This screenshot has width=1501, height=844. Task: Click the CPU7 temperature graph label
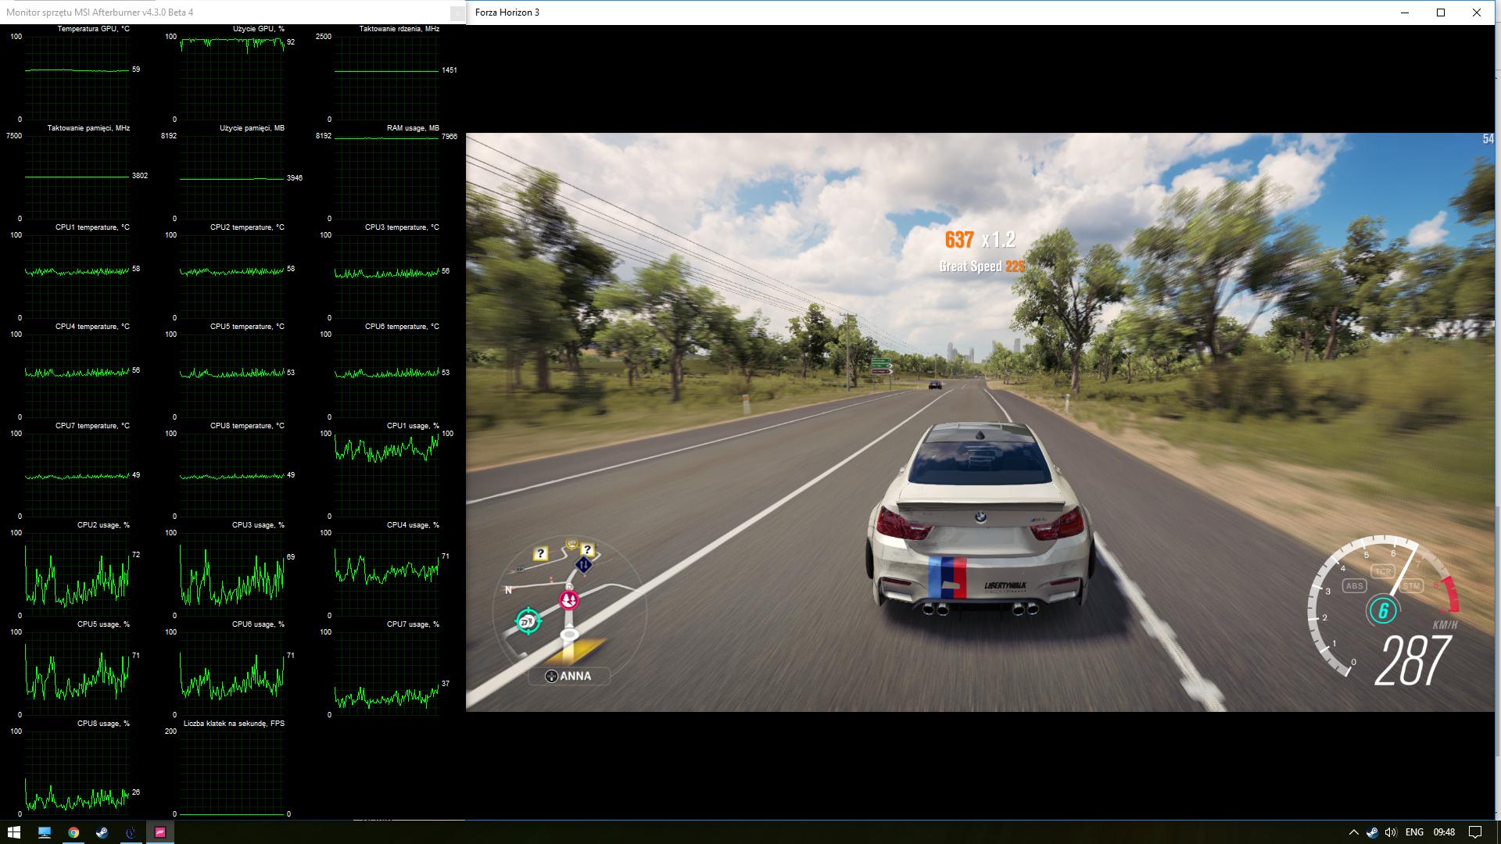pyautogui.click(x=92, y=426)
